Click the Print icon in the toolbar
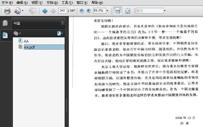 [x=7, y=11]
